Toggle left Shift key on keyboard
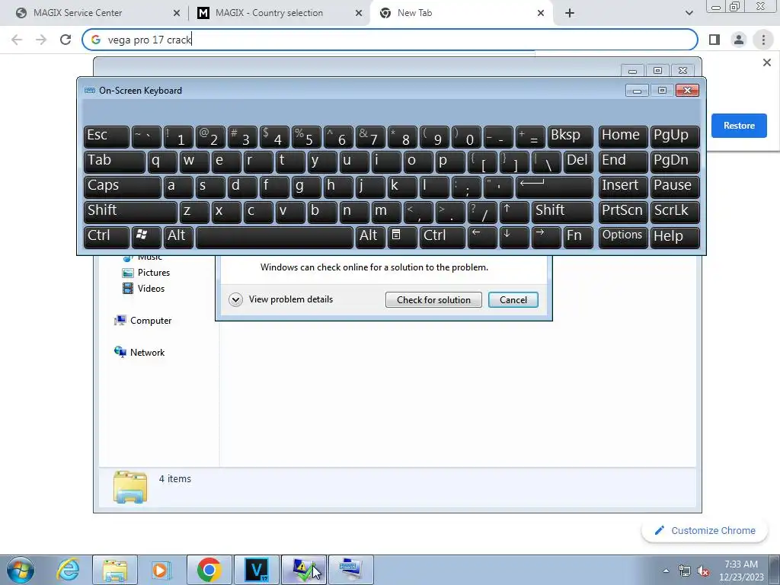Viewport: 780px width, 585px height. pos(130,212)
